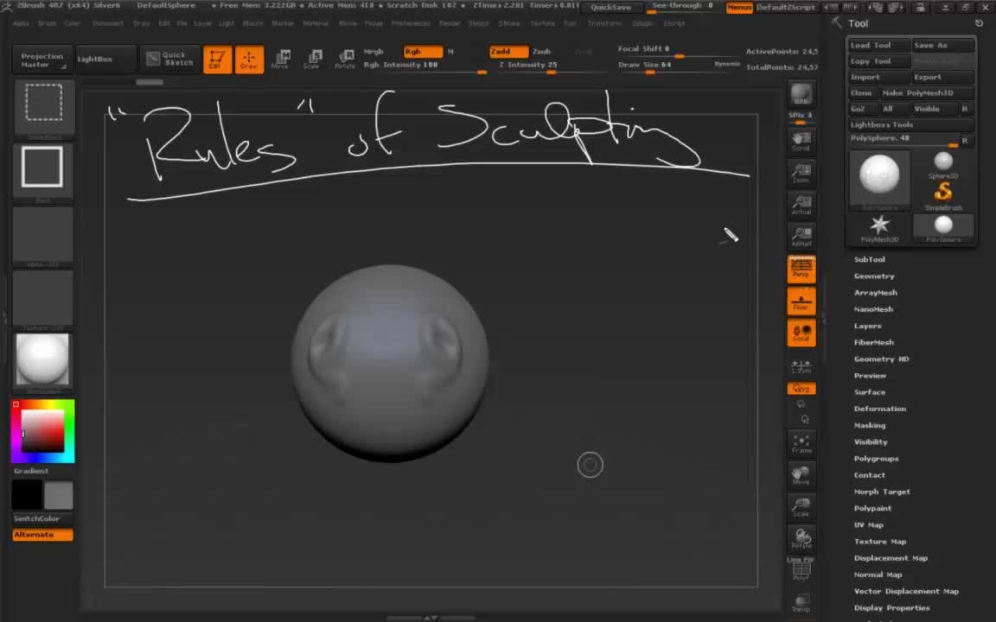Select the PolyMesh3D star tool
Screen dimensions: 996x622
(880, 228)
